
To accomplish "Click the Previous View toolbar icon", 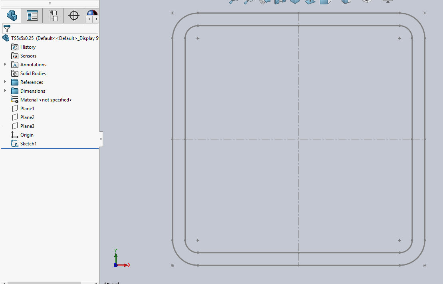I will coord(265,2).
